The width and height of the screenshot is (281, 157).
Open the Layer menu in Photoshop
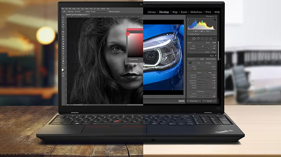(78, 9)
